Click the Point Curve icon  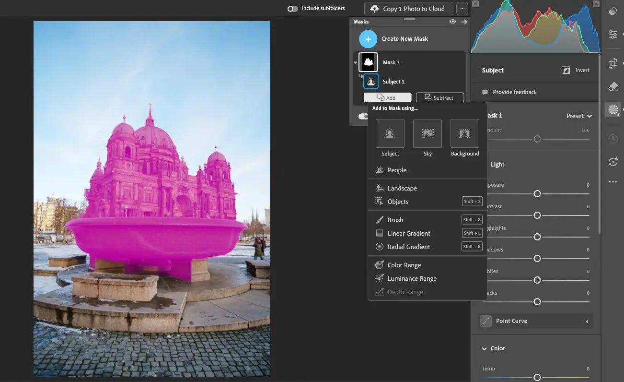tap(486, 321)
